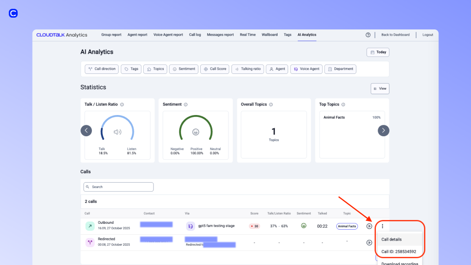Image resolution: width=471 pixels, height=265 pixels.
Task: Select Call details from context menu
Action: coord(391,239)
